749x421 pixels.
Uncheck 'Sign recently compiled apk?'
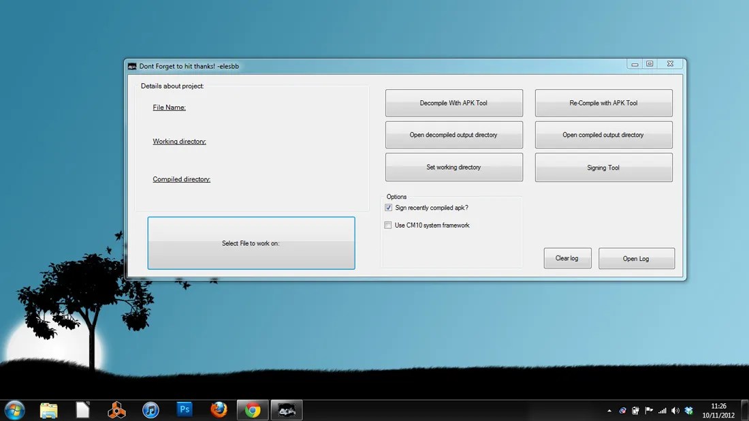pos(388,207)
